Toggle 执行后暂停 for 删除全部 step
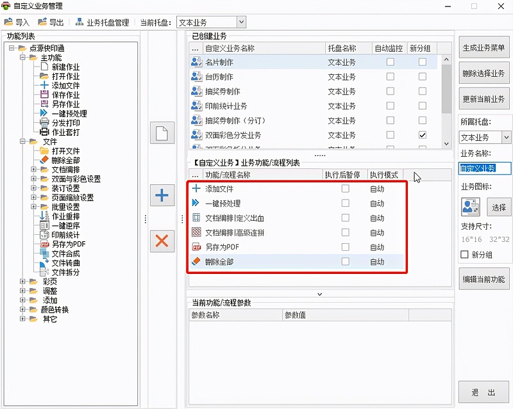The image size is (513, 409). pos(345,261)
